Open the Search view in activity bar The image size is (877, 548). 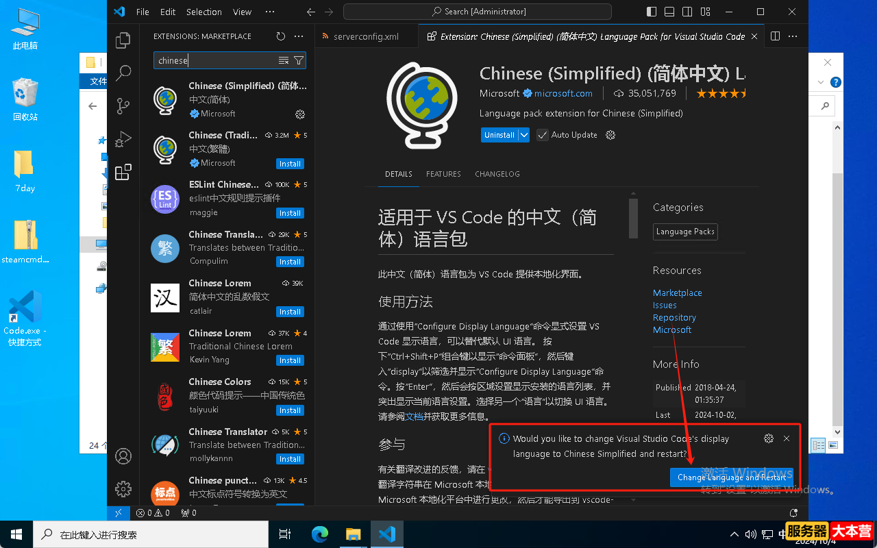pos(123,73)
